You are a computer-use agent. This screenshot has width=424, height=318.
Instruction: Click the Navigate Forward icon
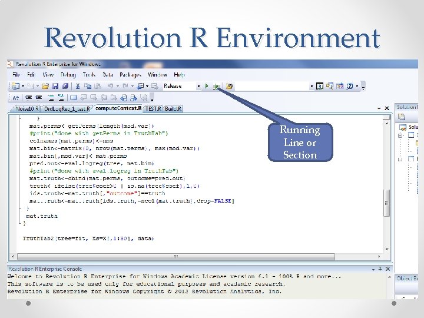(x=155, y=86)
